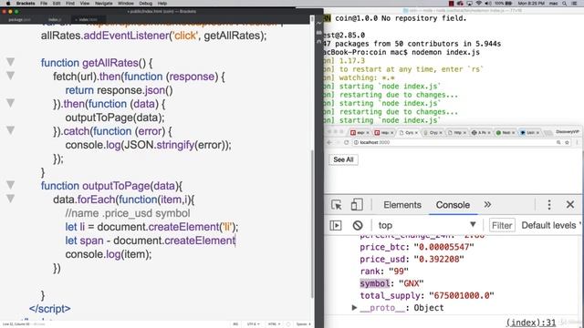Click the See All button on the page

pyautogui.click(x=343, y=159)
